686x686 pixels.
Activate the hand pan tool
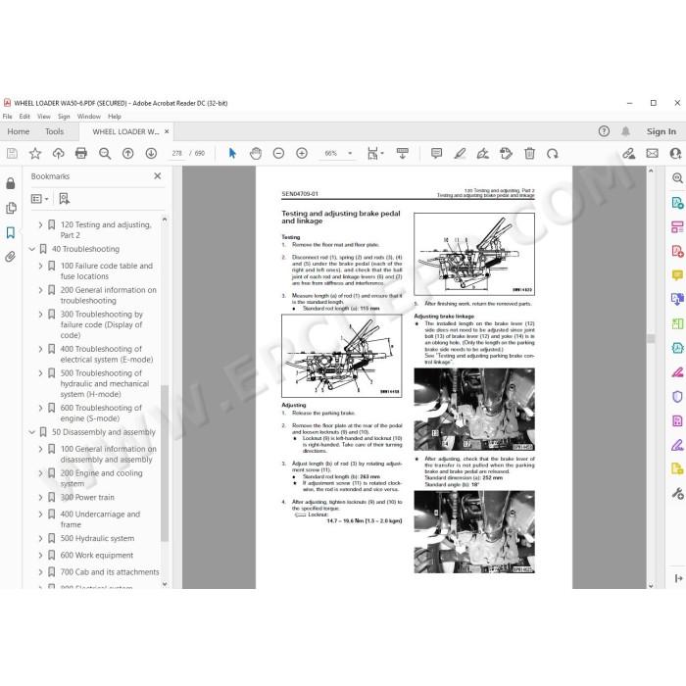[256, 154]
